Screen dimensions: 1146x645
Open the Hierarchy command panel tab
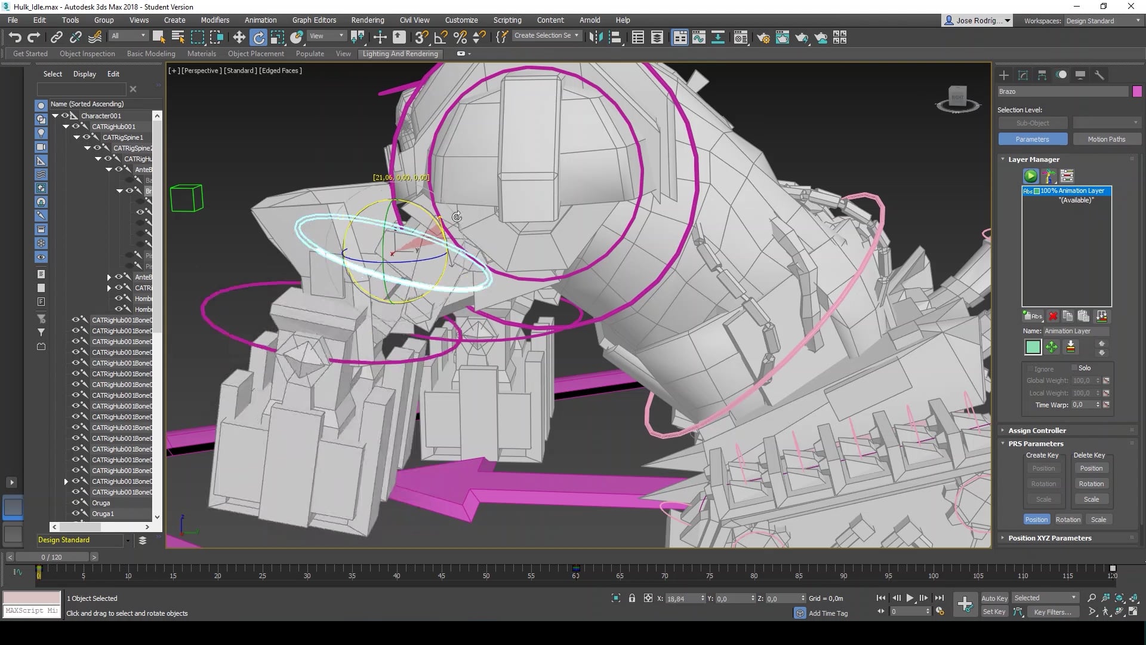[x=1042, y=75]
